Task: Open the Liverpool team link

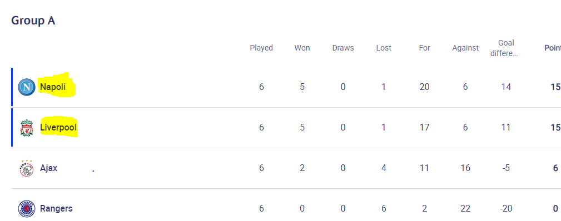Action: 58,127
